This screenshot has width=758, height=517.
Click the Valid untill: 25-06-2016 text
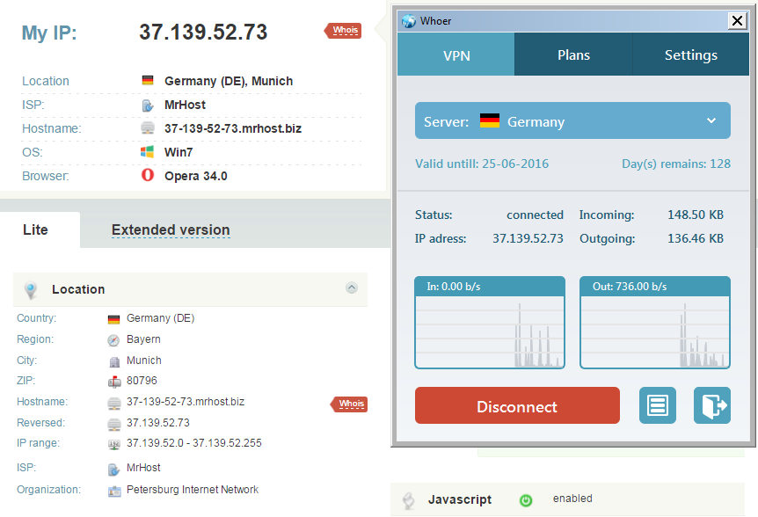point(482,164)
